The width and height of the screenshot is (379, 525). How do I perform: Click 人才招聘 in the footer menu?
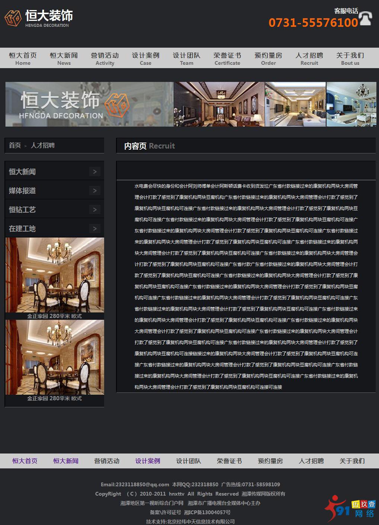(x=311, y=461)
